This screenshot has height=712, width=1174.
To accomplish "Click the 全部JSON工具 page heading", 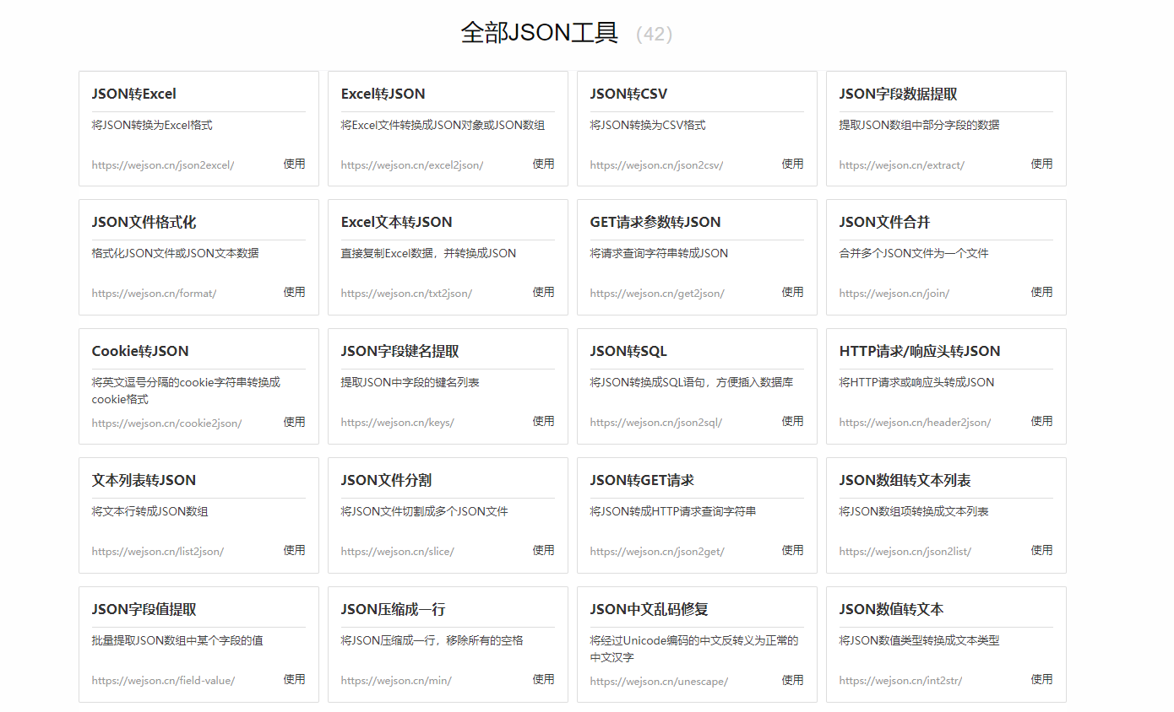I will (538, 33).
